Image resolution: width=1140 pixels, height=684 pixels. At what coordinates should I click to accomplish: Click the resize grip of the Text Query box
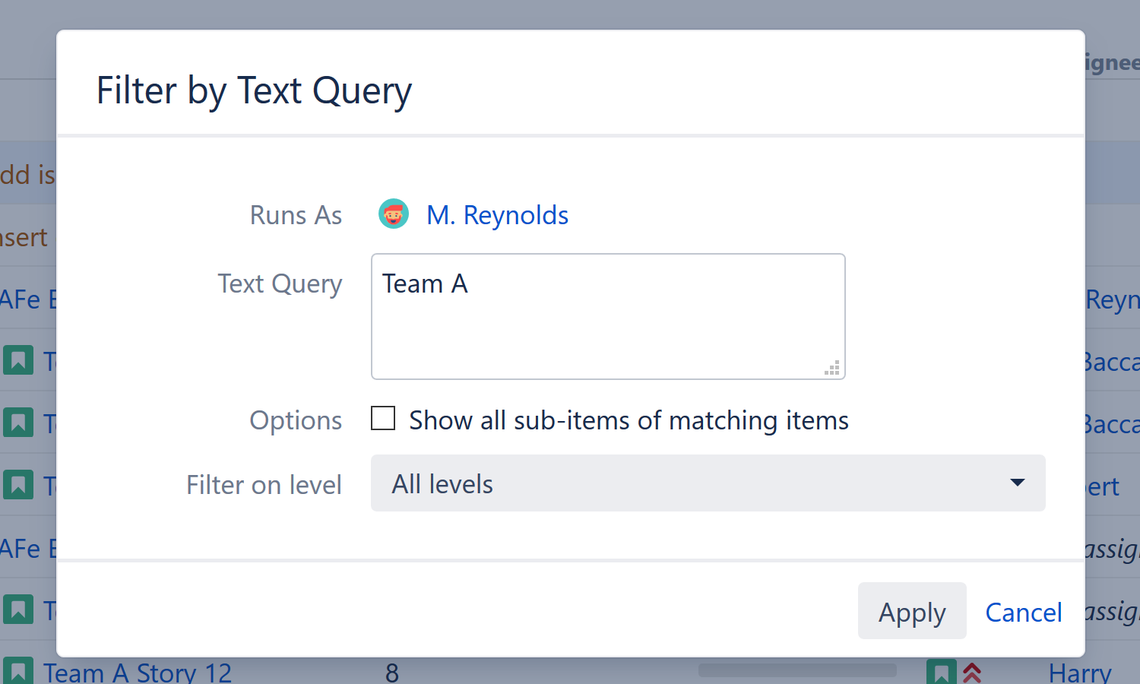(x=832, y=366)
